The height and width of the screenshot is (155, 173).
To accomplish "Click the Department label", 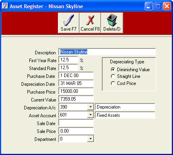I will 45,139.
